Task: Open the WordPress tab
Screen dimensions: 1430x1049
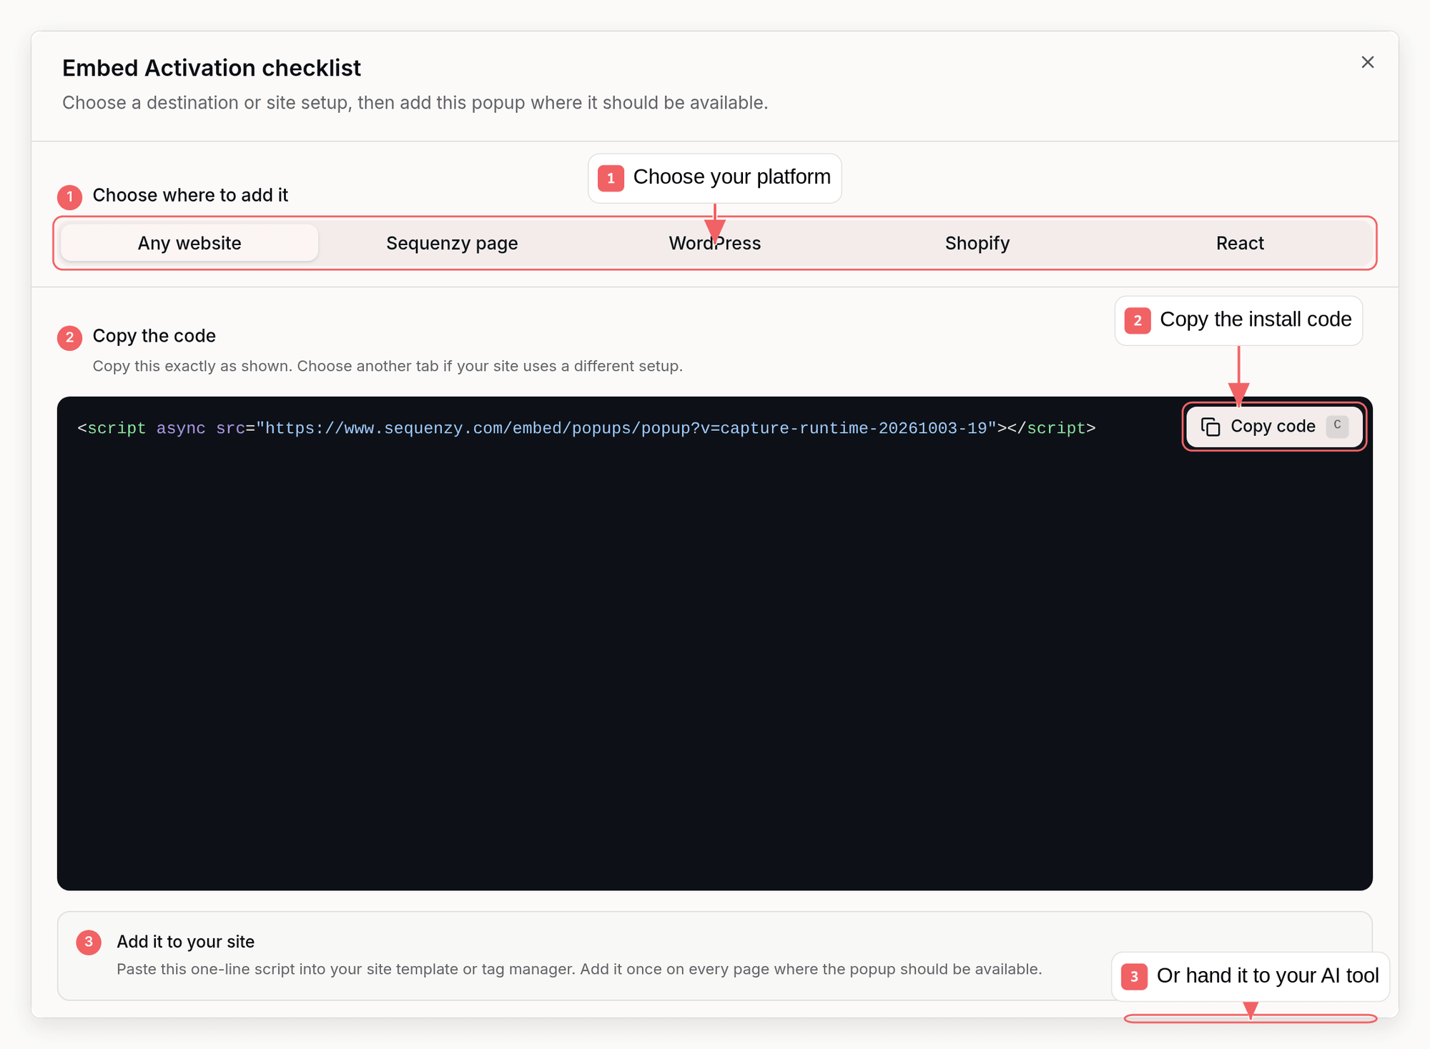Action: (x=715, y=243)
